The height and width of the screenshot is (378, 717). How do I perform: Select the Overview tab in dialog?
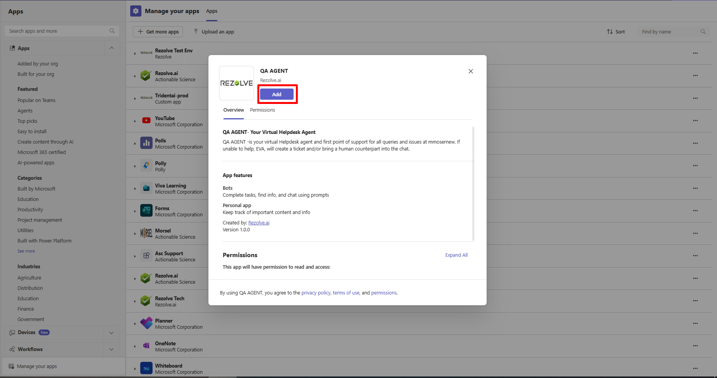(x=233, y=110)
